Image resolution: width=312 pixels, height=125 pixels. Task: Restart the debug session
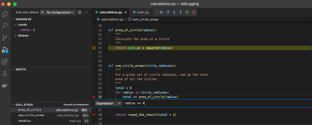[187, 12]
